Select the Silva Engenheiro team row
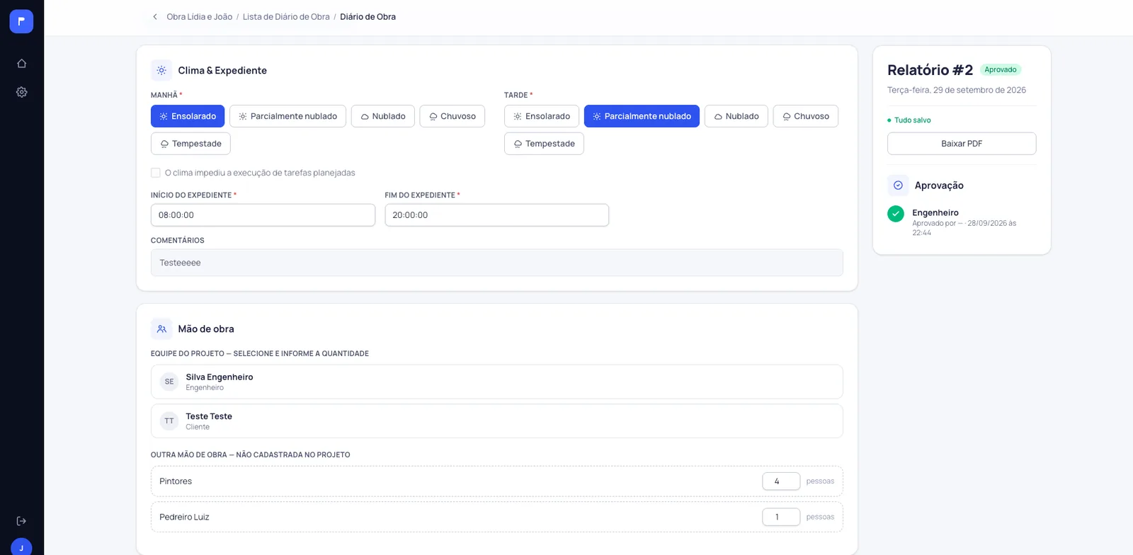 pos(497,382)
